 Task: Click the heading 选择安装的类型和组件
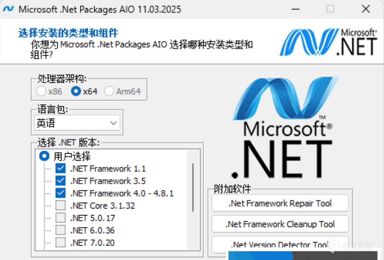(68, 33)
